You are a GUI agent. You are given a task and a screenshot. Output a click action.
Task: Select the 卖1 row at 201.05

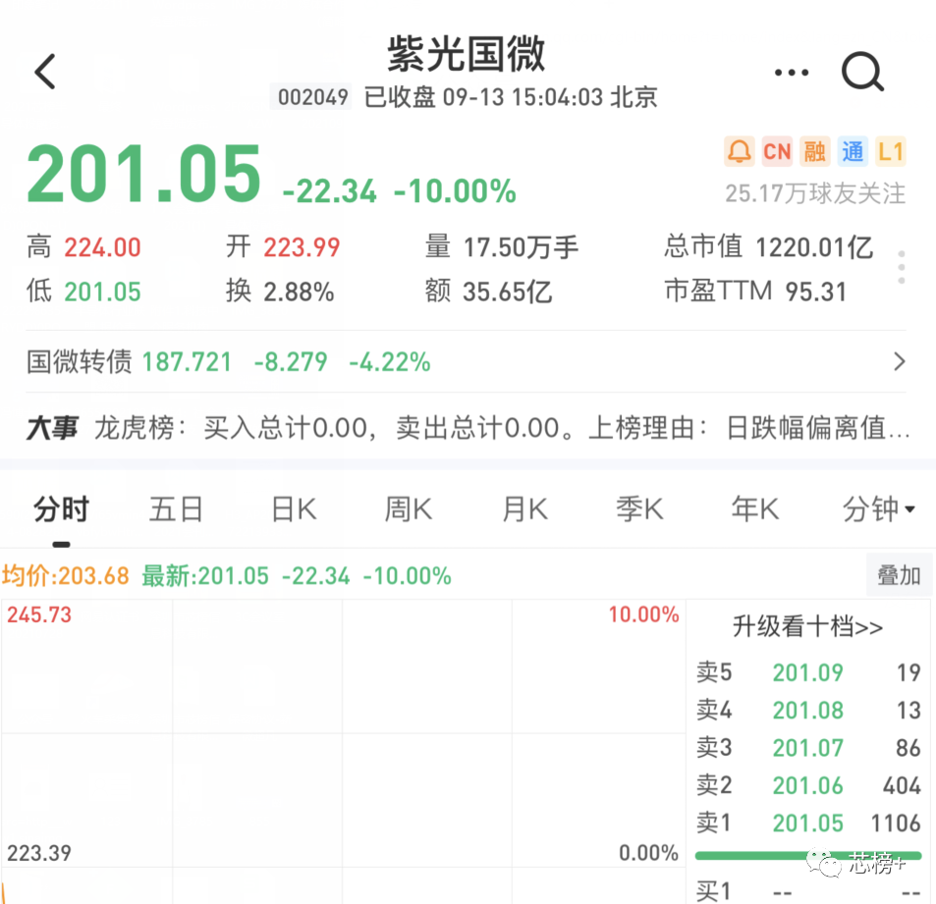tap(808, 823)
